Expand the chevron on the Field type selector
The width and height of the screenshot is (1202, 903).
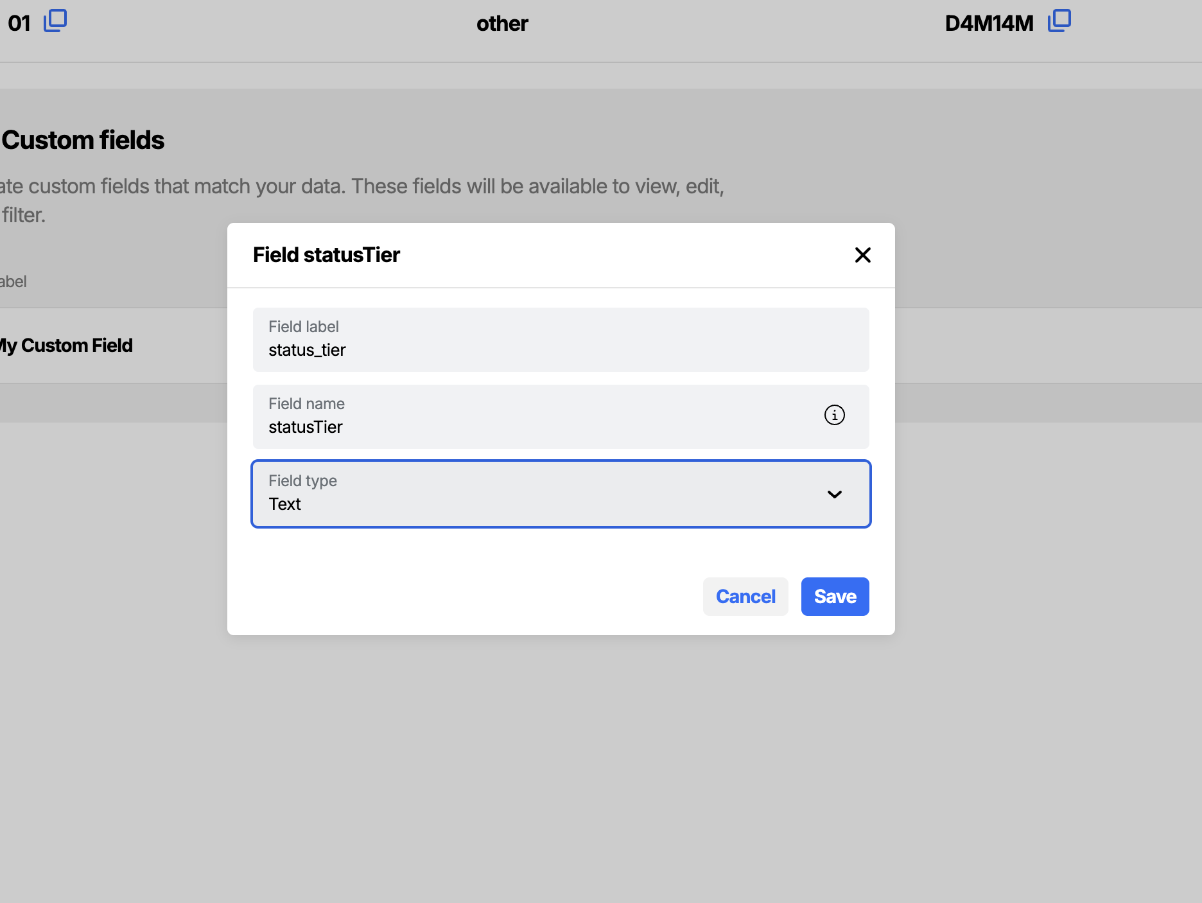(835, 495)
